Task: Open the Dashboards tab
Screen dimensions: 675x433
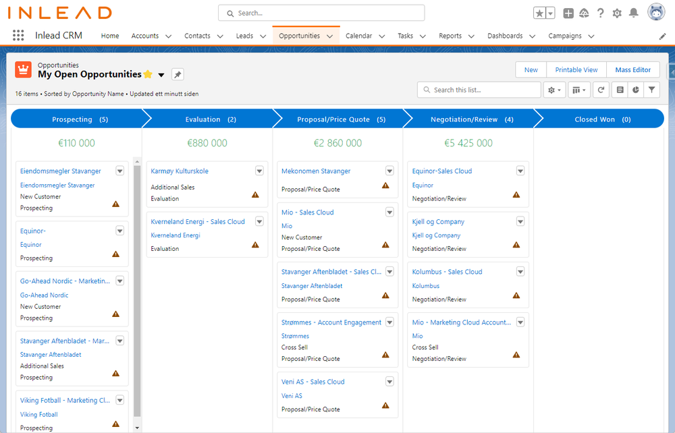Action: pos(505,36)
